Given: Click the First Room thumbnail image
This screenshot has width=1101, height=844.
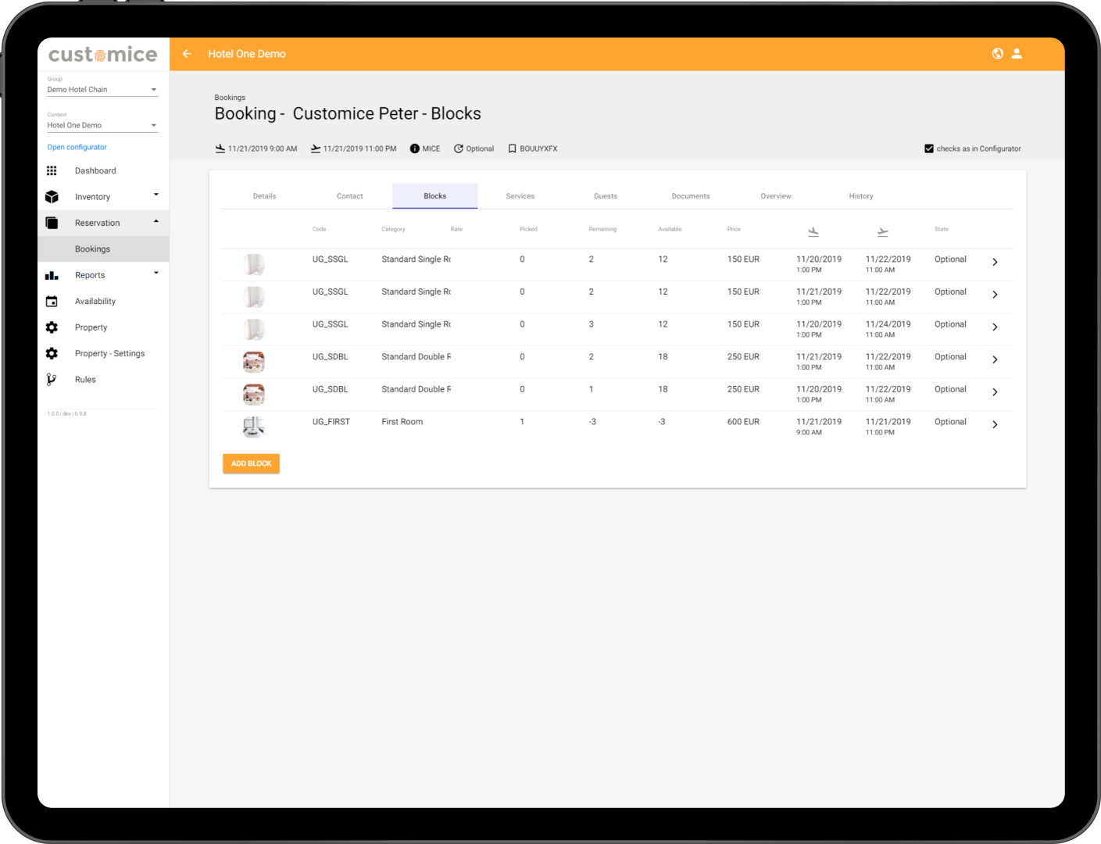Looking at the screenshot, I should (254, 426).
